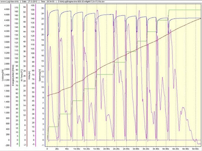Click the -5 tick on the Energie axis
Viewport: 202px width, 151px height.
(17, 144)
